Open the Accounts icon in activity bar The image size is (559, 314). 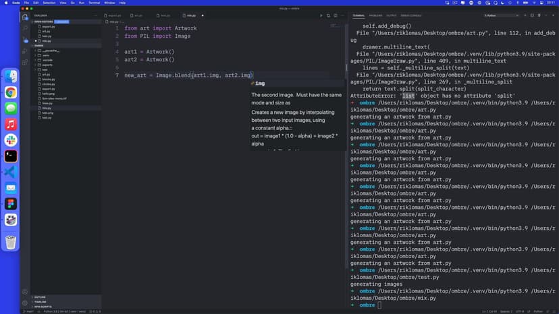tap(25, 292)
